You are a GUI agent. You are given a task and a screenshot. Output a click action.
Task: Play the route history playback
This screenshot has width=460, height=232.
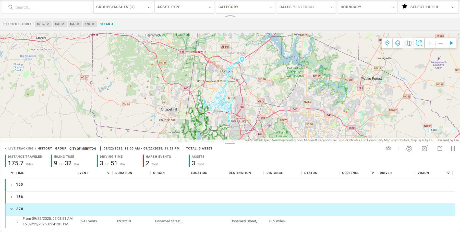tap(451, 43)
